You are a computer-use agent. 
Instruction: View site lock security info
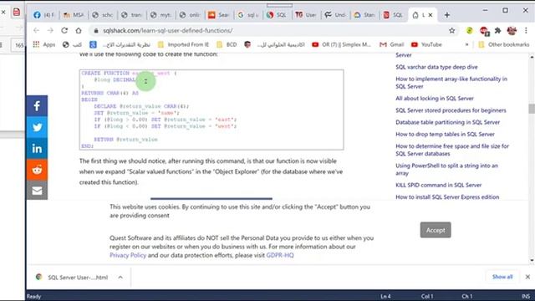pos(96,30)
